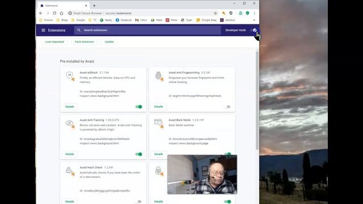Open the user profile icon
This screenshot has width=363, height=204.
click(x=240, y=13)
